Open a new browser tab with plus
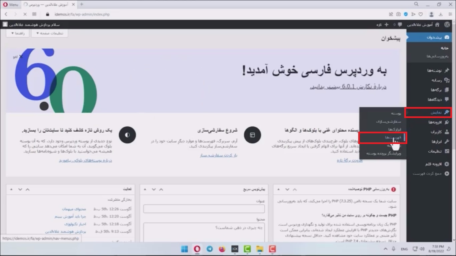This screenshot has height=256, width=456. 81,4
